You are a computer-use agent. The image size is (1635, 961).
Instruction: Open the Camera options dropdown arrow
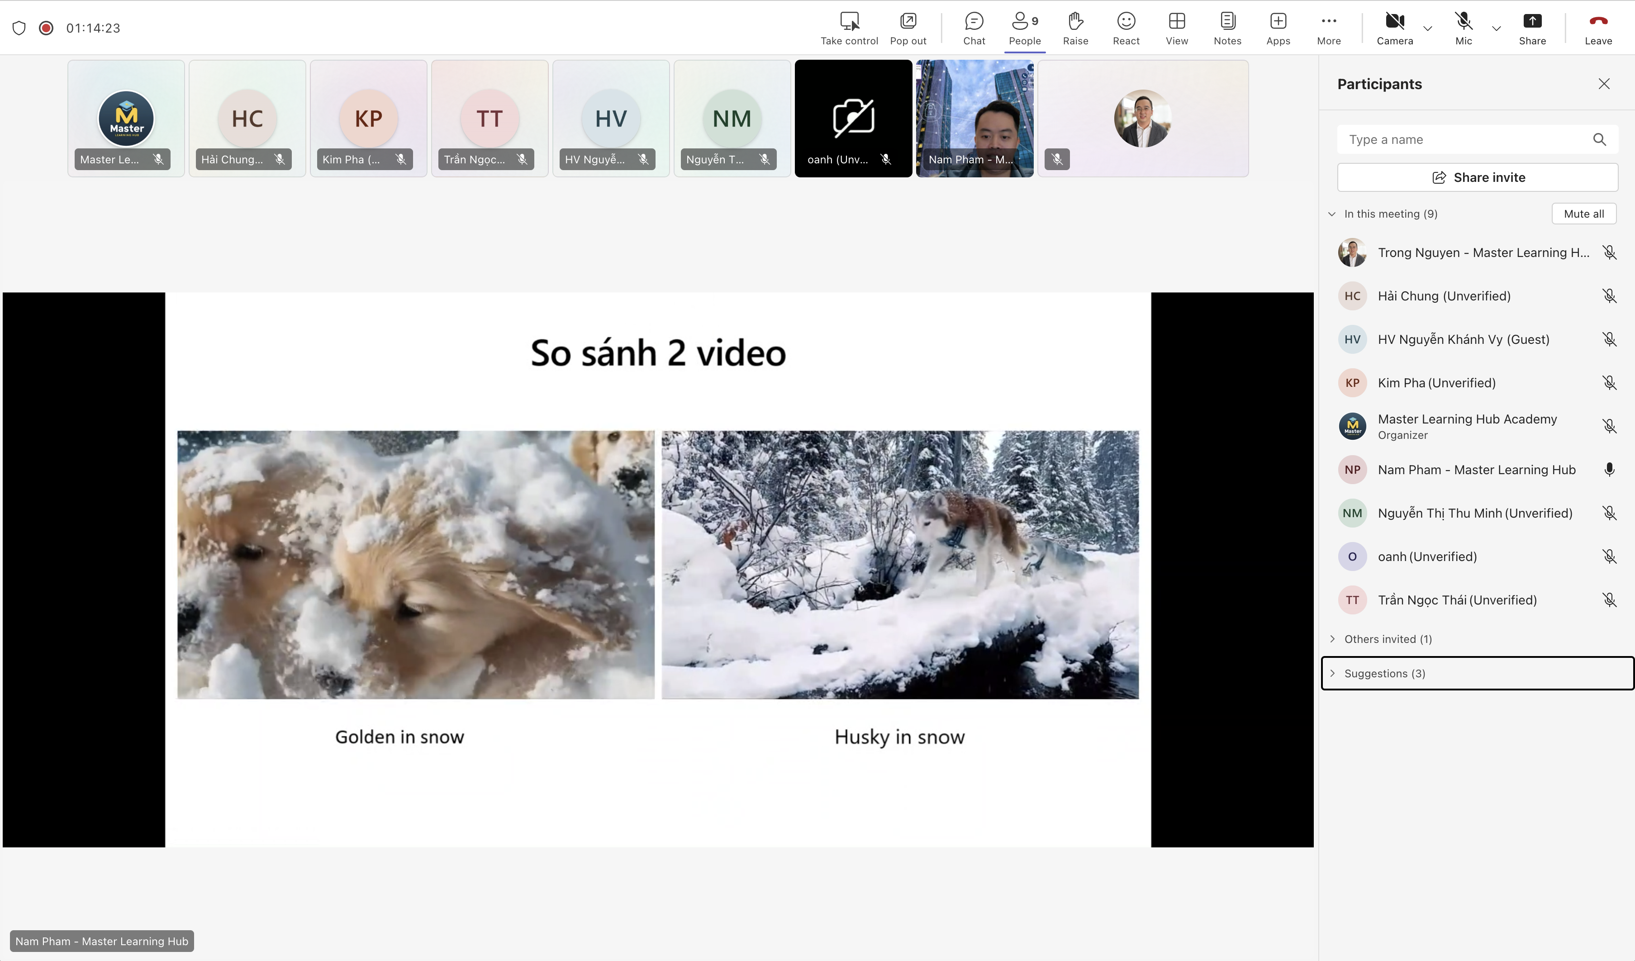1427,29
